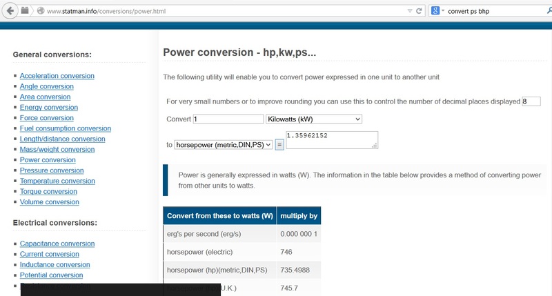The height and width of the screenshot is (296, 552).
Task: Click the Google search engine icon
Action: (x=435, y=11)
